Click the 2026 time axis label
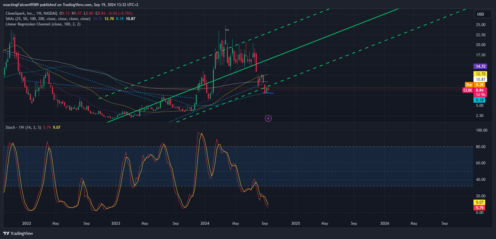This screenshot has width=496, height=239. tap(385, 223)
